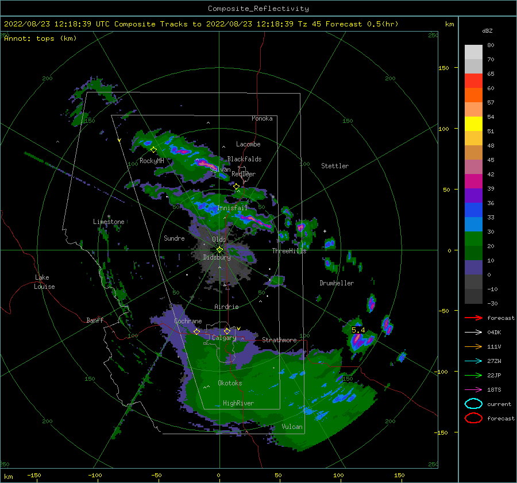The height and width of the screenshot is (483, 517).
Task: Click the 'Annot: tops (km)' annotation text
Action: 40,38
